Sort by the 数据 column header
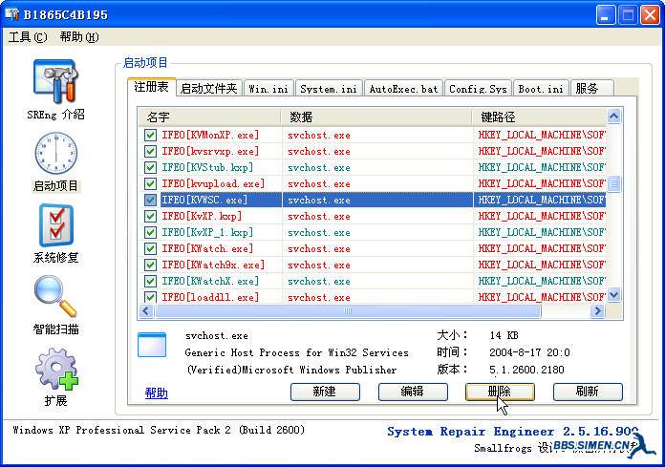 [376, 117]
